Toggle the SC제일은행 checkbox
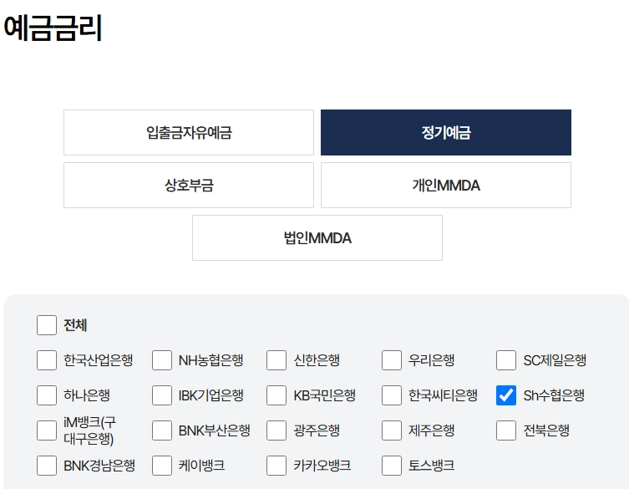This screenshot has height=489, width=629. tap(506, 360)
